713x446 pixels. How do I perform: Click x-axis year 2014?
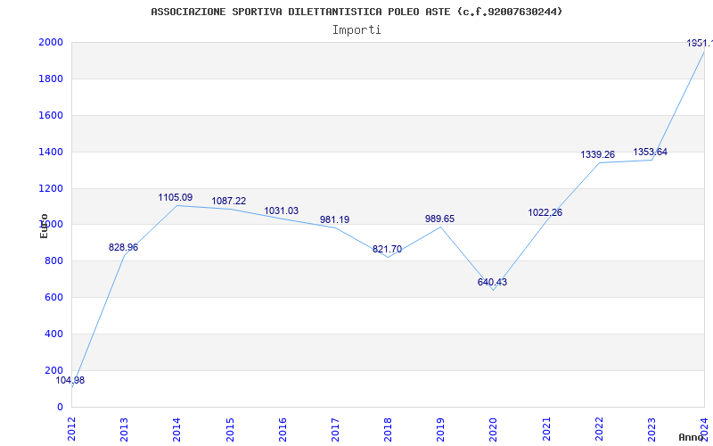coord(176,429)
